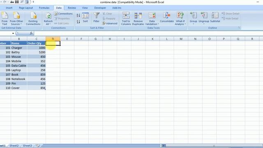The height and width of the screenshot is (148, 263).
Task: Open the Review tab
Action: click(72, 8)
